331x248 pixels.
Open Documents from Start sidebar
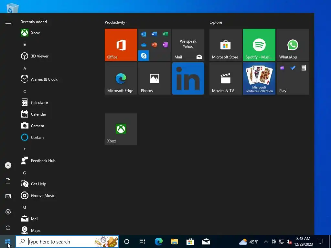coord(8,181)
